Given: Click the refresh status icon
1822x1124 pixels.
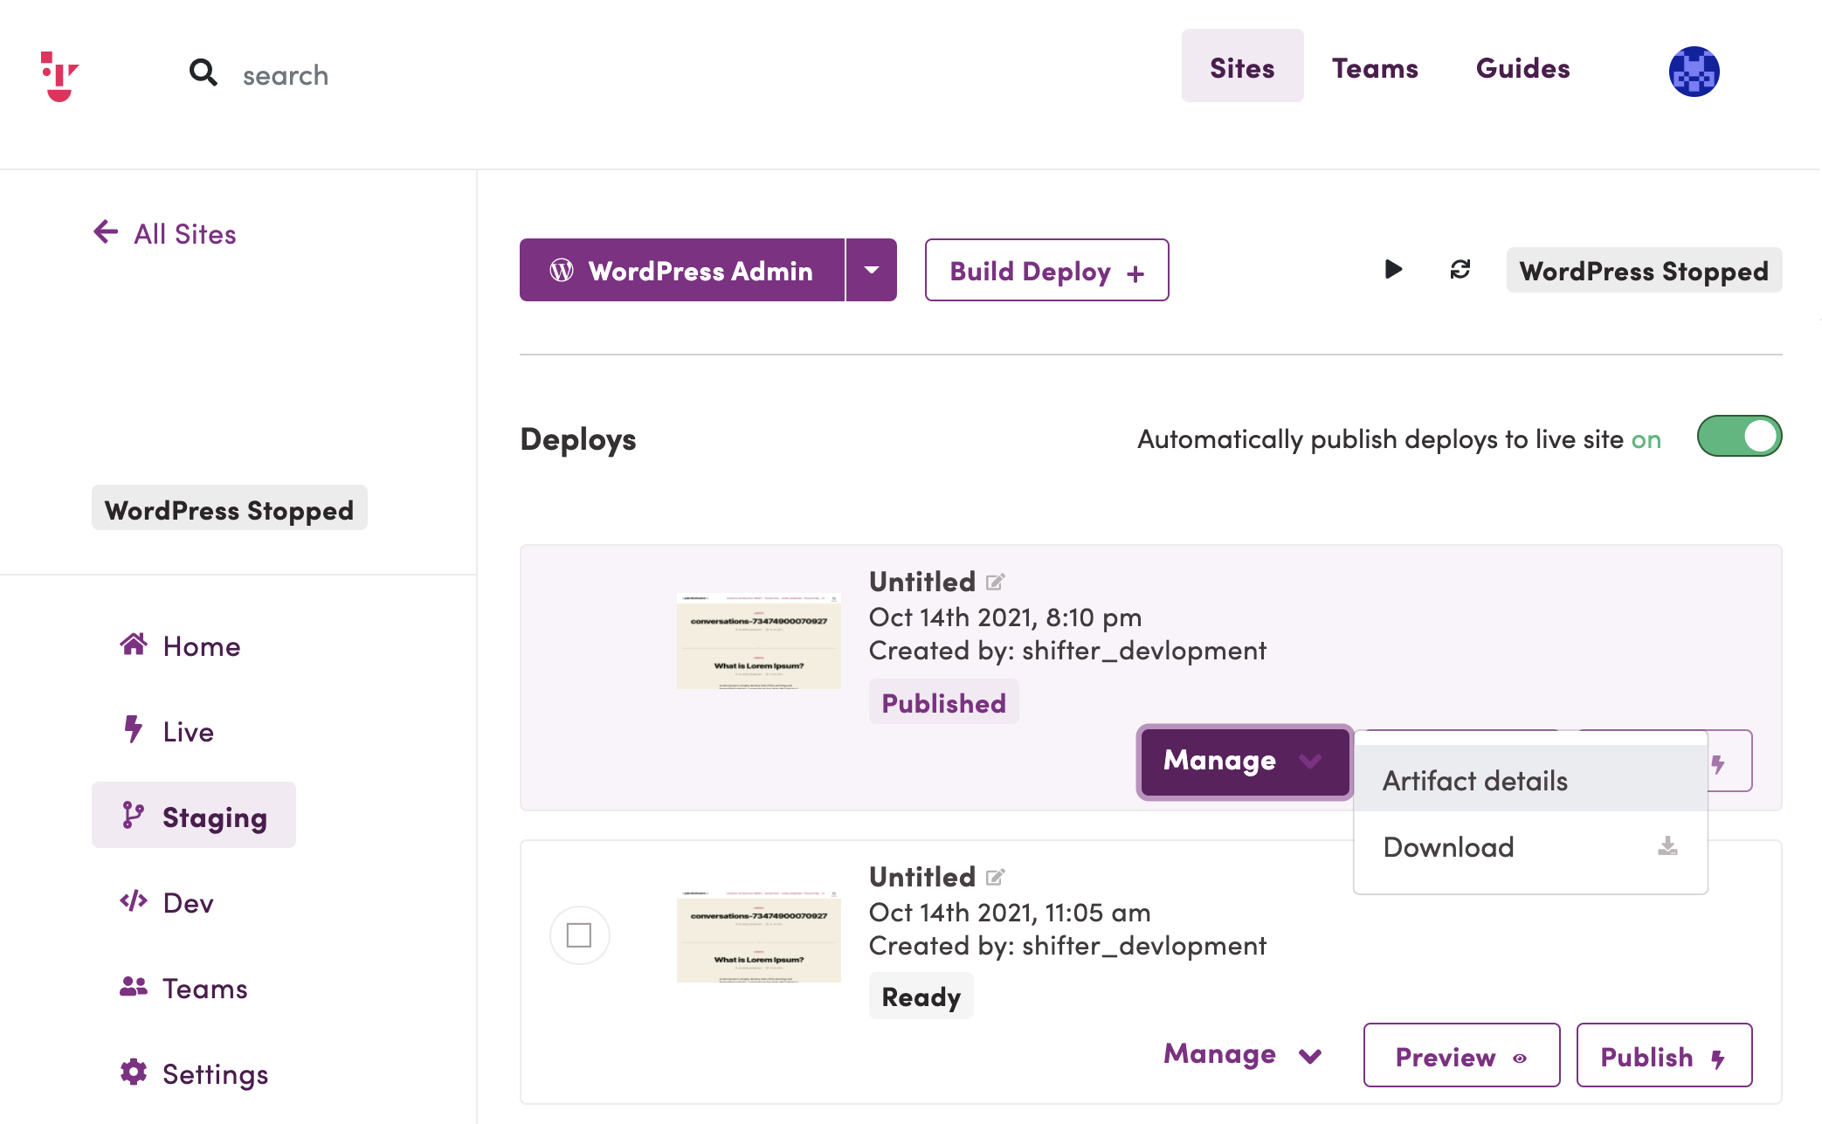Looking at the screenshot, I should [1460, 269].
